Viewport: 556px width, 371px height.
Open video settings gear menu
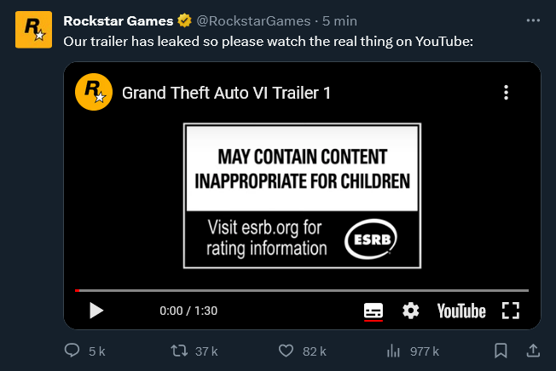410,311
